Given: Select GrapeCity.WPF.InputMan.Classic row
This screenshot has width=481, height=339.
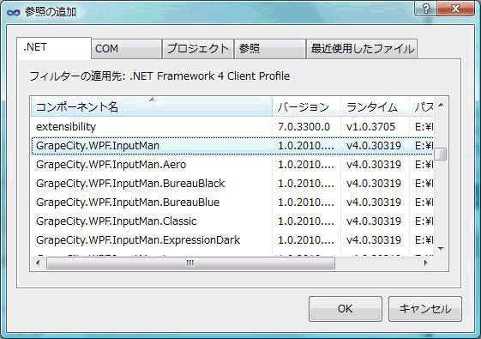Looking at the screenshot, I should pyautogui.click(x=232, y=221).
